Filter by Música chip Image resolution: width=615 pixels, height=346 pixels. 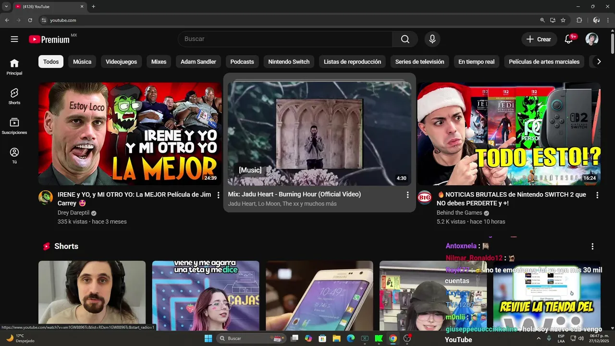pyautogui.click(x=82, y=62)
